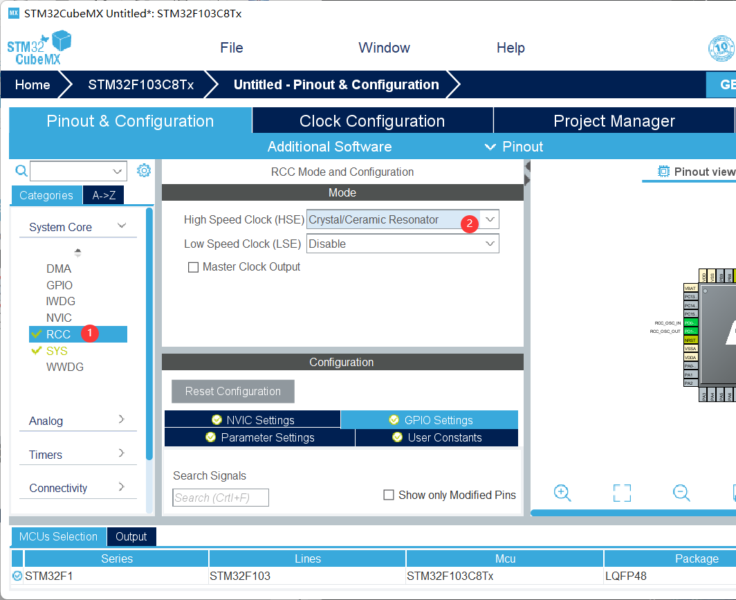Click the STM32CubeMX title bar app icon

pos(14,13)
